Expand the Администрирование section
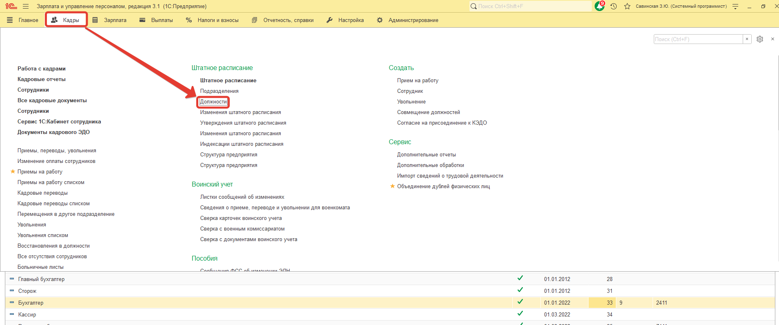This screenshot has height=325, width=779. click(x=408, y=20)
